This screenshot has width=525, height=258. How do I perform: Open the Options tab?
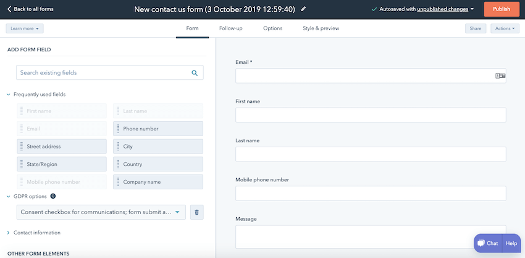tap(272, 28)
